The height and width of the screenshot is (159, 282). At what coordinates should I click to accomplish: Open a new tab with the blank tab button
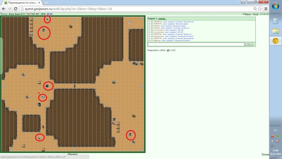pos(46,3)
